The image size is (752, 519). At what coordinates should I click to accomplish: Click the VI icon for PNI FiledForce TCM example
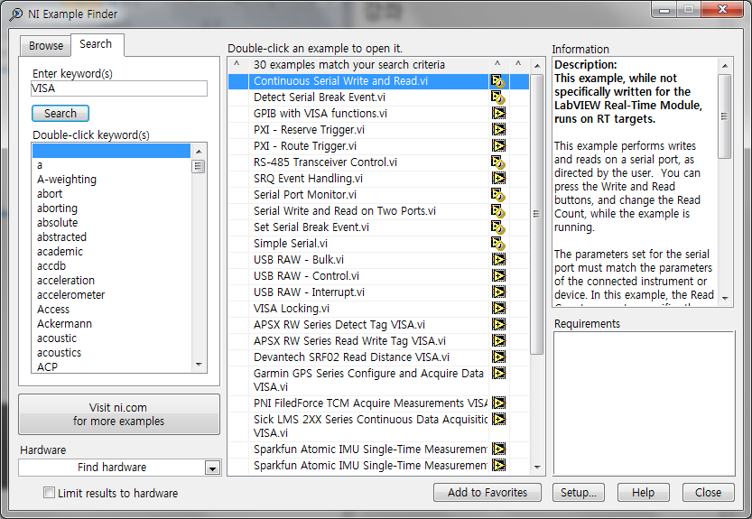[x=498, y=403]
